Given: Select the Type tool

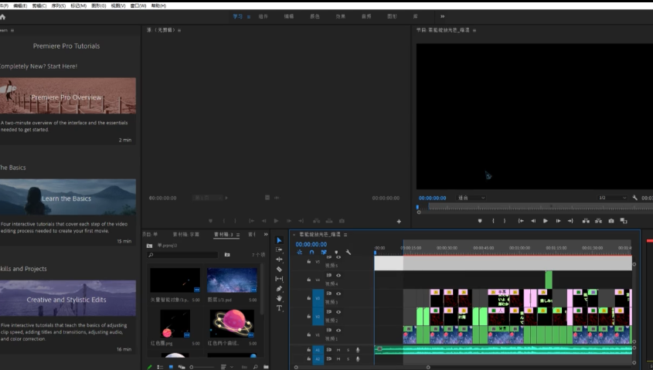Looking at the screenshot, I should tap(279, 308).
